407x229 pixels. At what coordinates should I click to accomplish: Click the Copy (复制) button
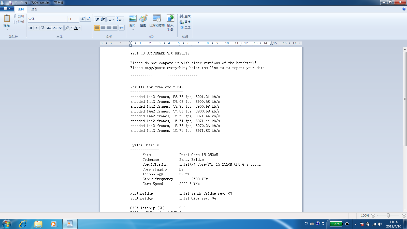(x=19, y=22)
